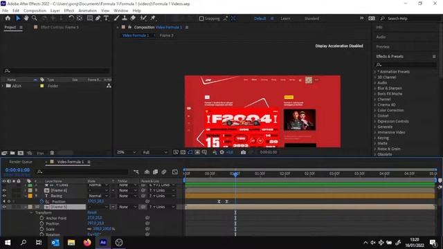443x249 pixels.
Task: Click Reset next to Transform
Action: [92, 212]
